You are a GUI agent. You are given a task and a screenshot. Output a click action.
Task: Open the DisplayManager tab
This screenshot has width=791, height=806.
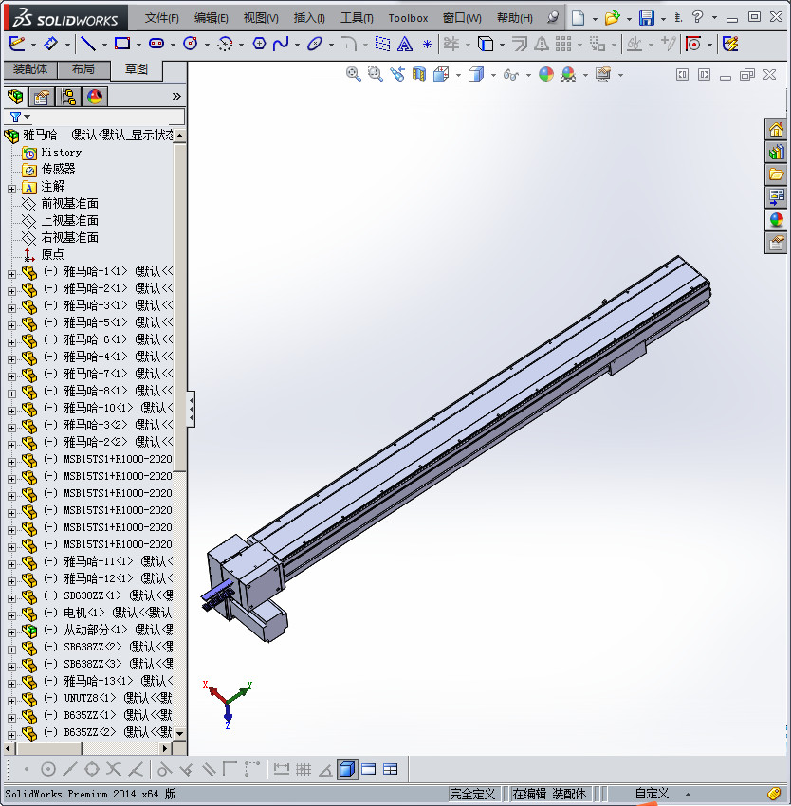coord(95,96)
